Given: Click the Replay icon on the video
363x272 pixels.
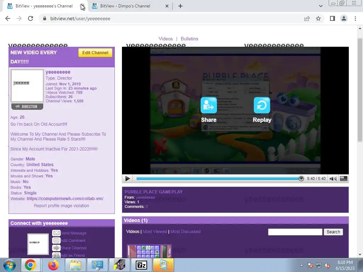Looking at the screenshot, I should (262, 105).
